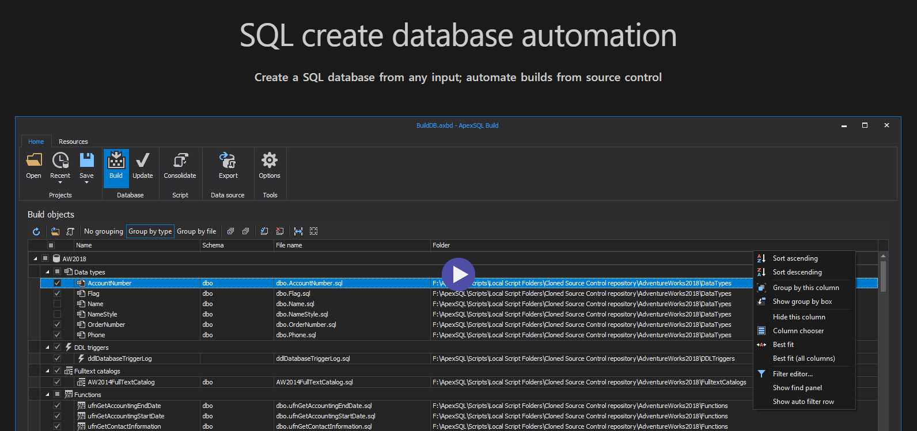Click the Recent projects clock icon
Screen dimensions: 917x431
point(60,160)
